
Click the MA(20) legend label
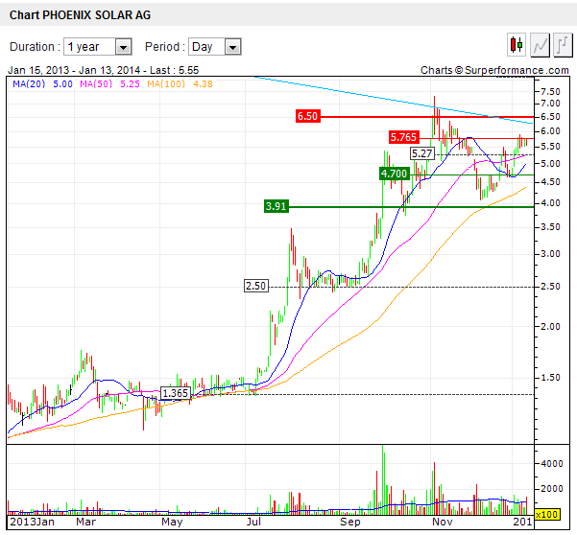pos(29,84)
